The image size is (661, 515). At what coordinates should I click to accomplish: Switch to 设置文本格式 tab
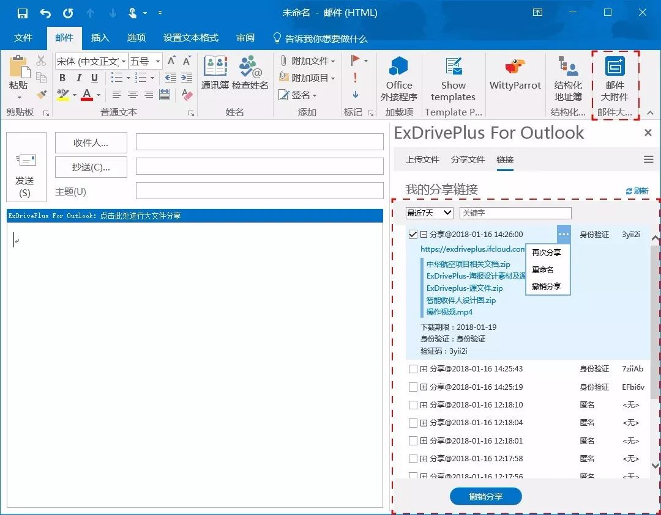point(191,38)
